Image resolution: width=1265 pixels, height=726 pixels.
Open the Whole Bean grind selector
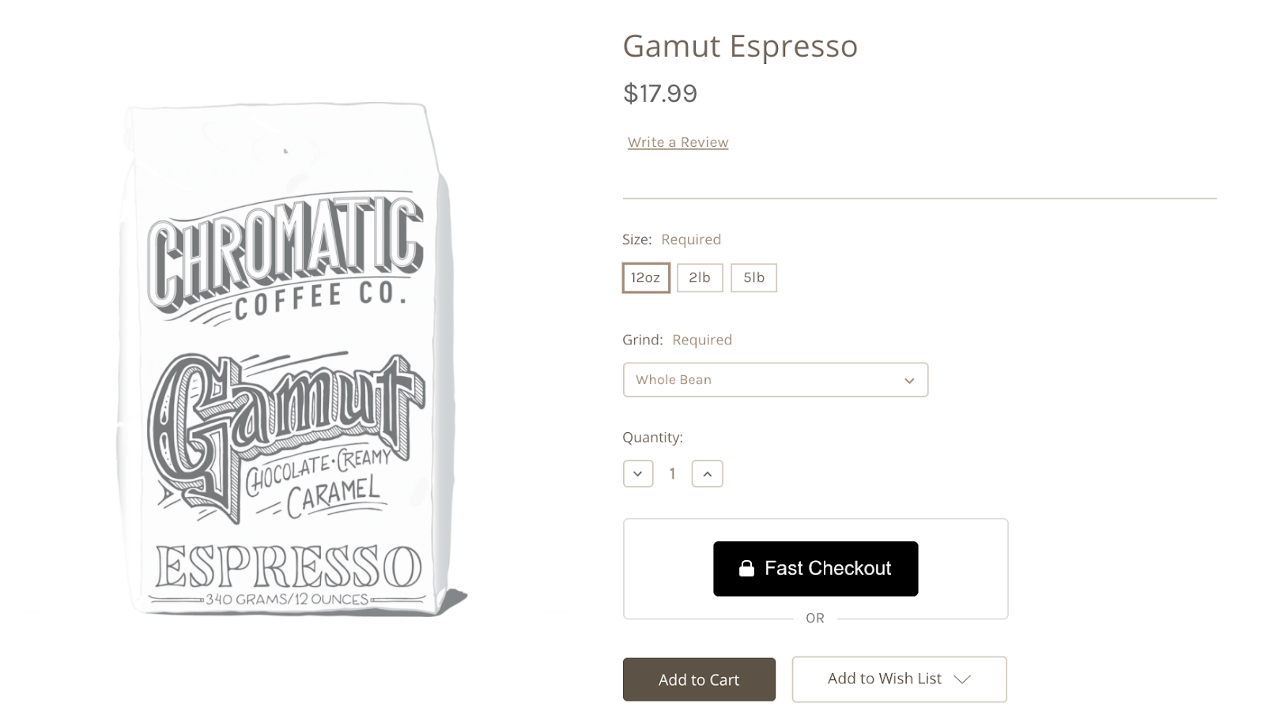pyautogui.click(x=776, y=380)
